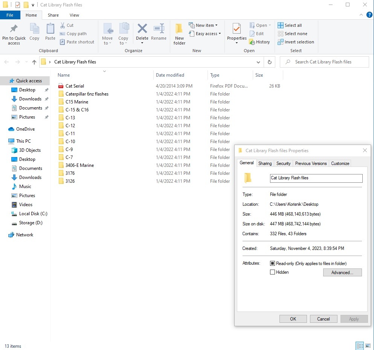Open the Cat Serial PDF file
The width and height of the screenshot is (374, 350).
(x=75, y=86)
